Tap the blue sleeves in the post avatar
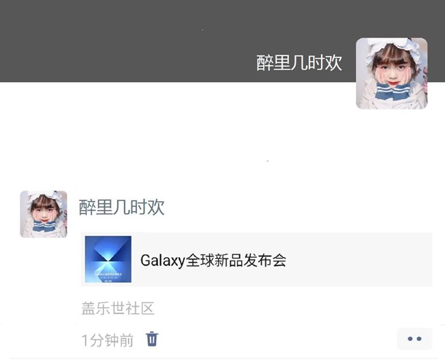Image resolution: width=445 pixels, height=363 pixels. click(x=44, y=226)
